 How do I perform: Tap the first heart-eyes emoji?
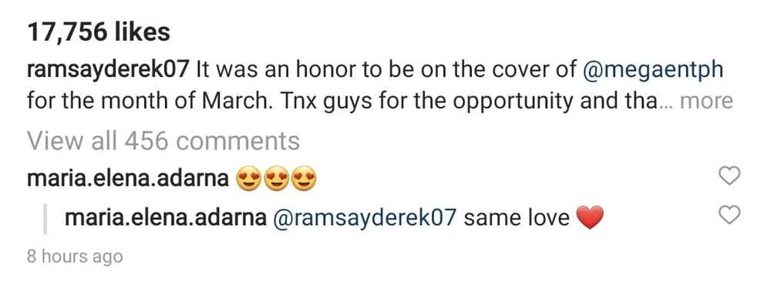pos(248,179)
